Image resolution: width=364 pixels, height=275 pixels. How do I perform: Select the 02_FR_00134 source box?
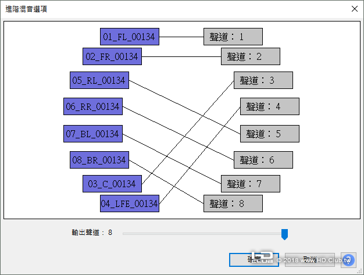pyautogui.click(x=112, y=56)
